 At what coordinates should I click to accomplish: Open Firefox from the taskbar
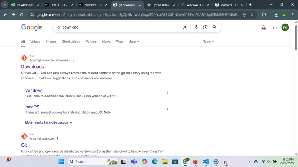(196, 161)
